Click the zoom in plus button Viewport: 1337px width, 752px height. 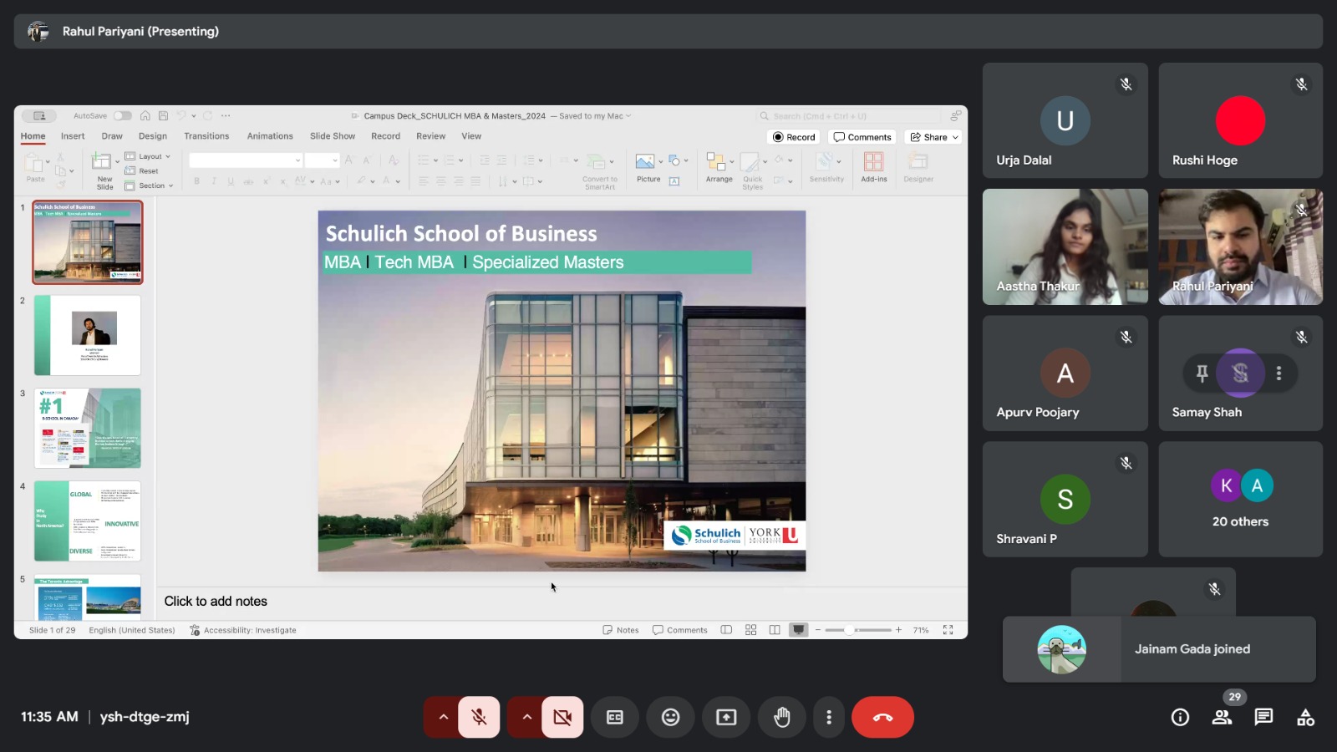click(x=898, y=630)
